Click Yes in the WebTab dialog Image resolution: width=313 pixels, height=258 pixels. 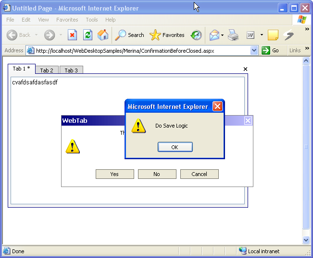click(114, 174)
